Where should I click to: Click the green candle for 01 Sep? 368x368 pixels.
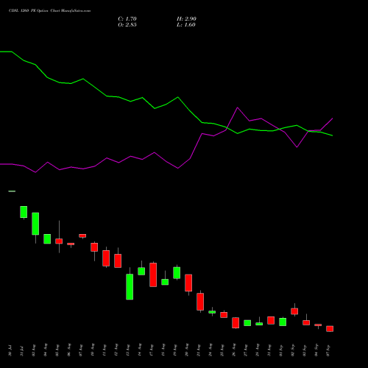[283, 322]
